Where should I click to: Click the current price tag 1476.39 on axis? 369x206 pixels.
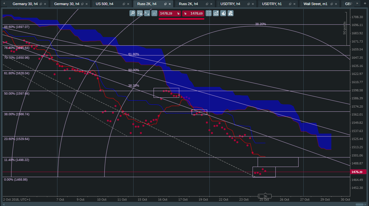coord(358,172)
